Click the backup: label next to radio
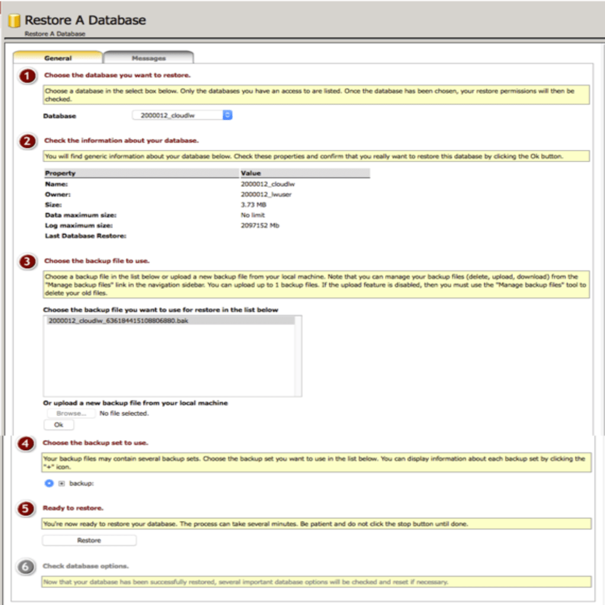 tap(82, 483)
